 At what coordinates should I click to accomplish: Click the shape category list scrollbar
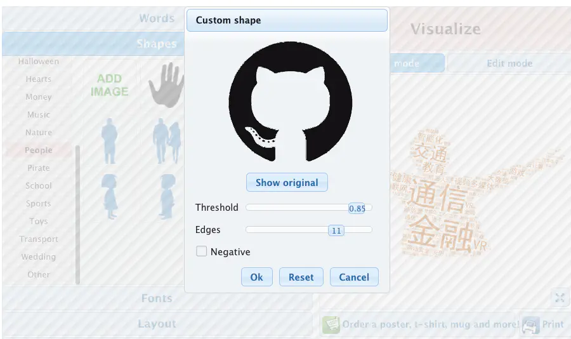coord(77,215)
